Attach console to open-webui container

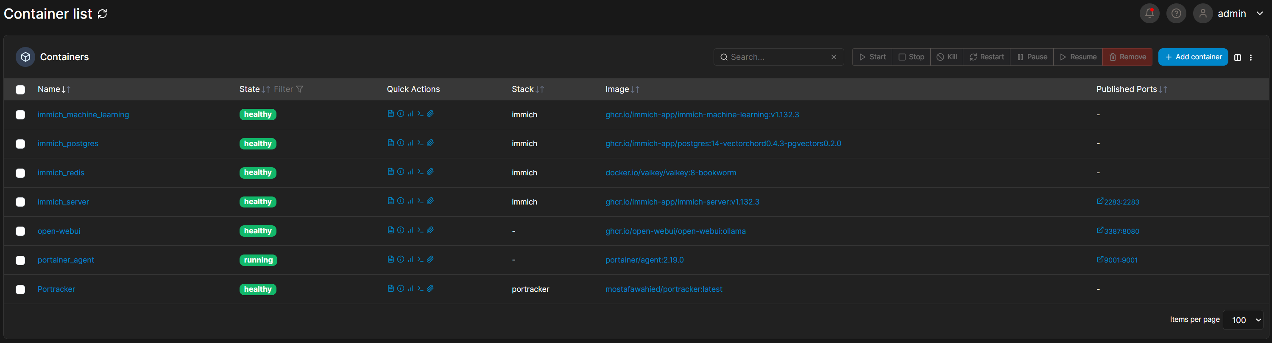coord(431,230)
